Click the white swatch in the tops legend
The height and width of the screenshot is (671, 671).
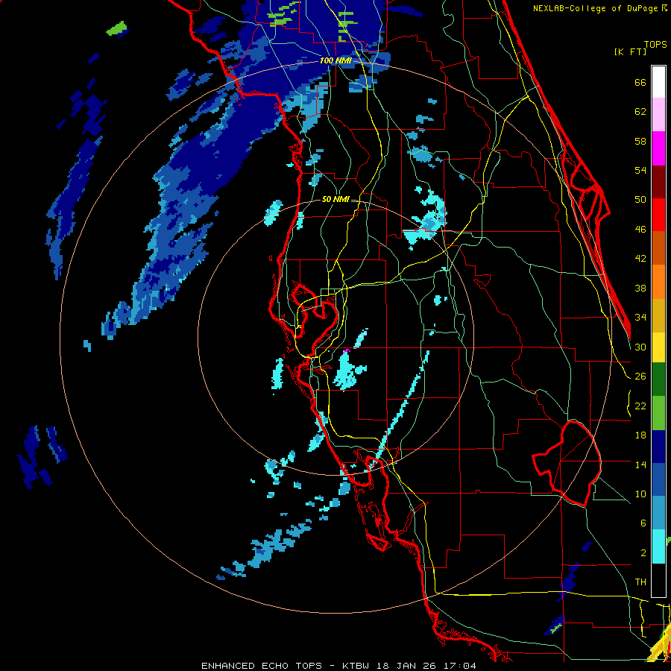pos(658,82)
